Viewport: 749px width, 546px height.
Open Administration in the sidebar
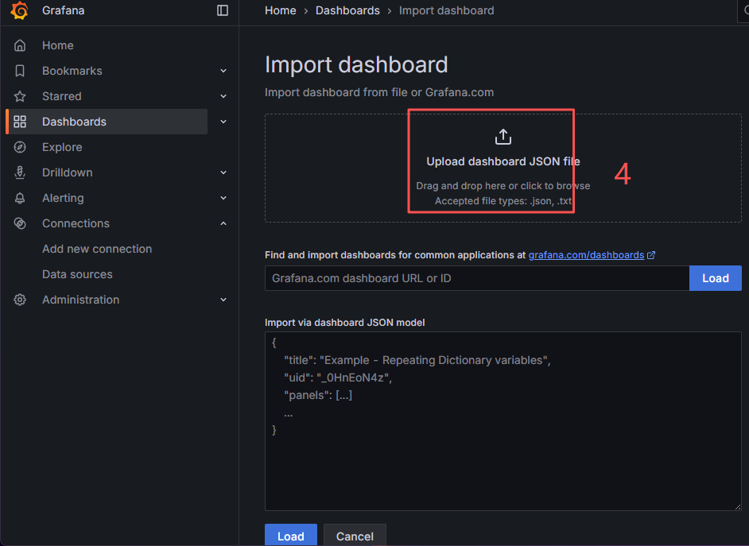[x=81, y=300]
